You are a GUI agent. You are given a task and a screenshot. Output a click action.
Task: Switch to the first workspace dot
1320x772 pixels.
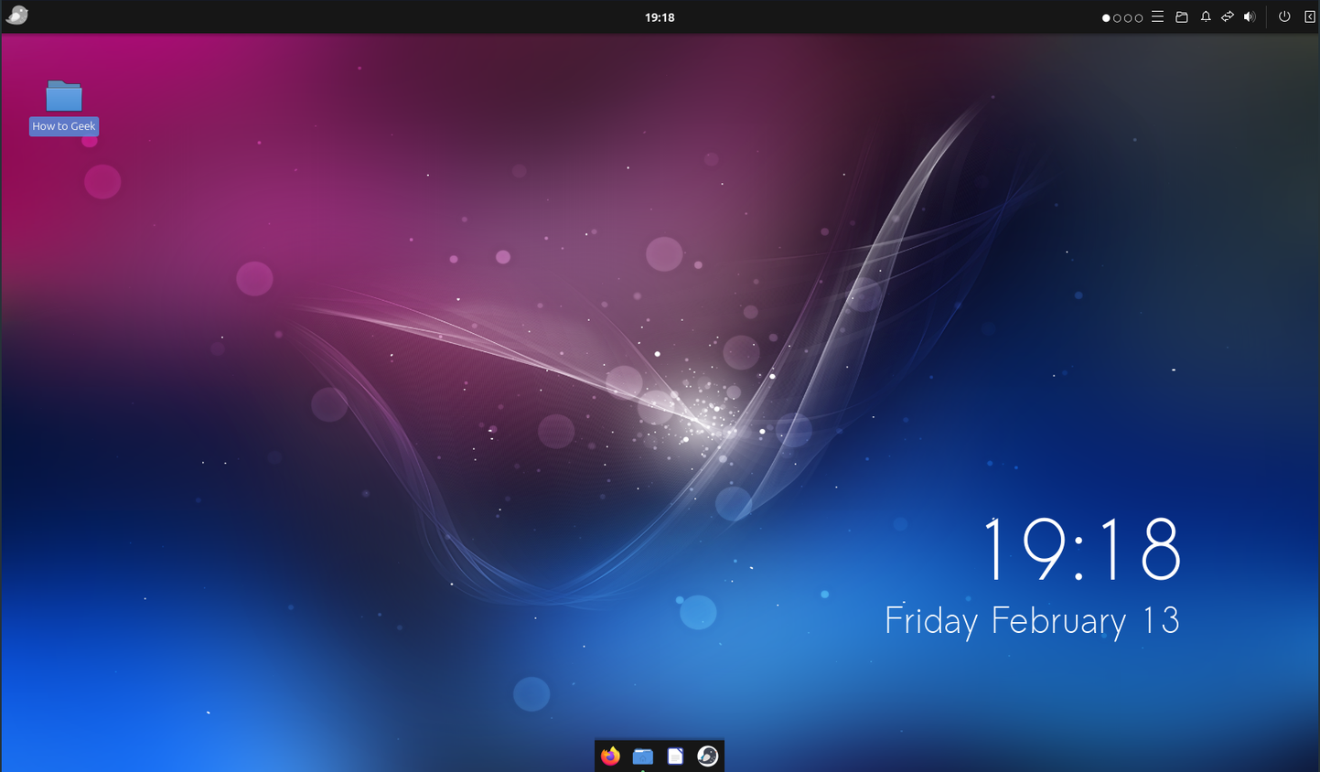[x=1106, y=17]
